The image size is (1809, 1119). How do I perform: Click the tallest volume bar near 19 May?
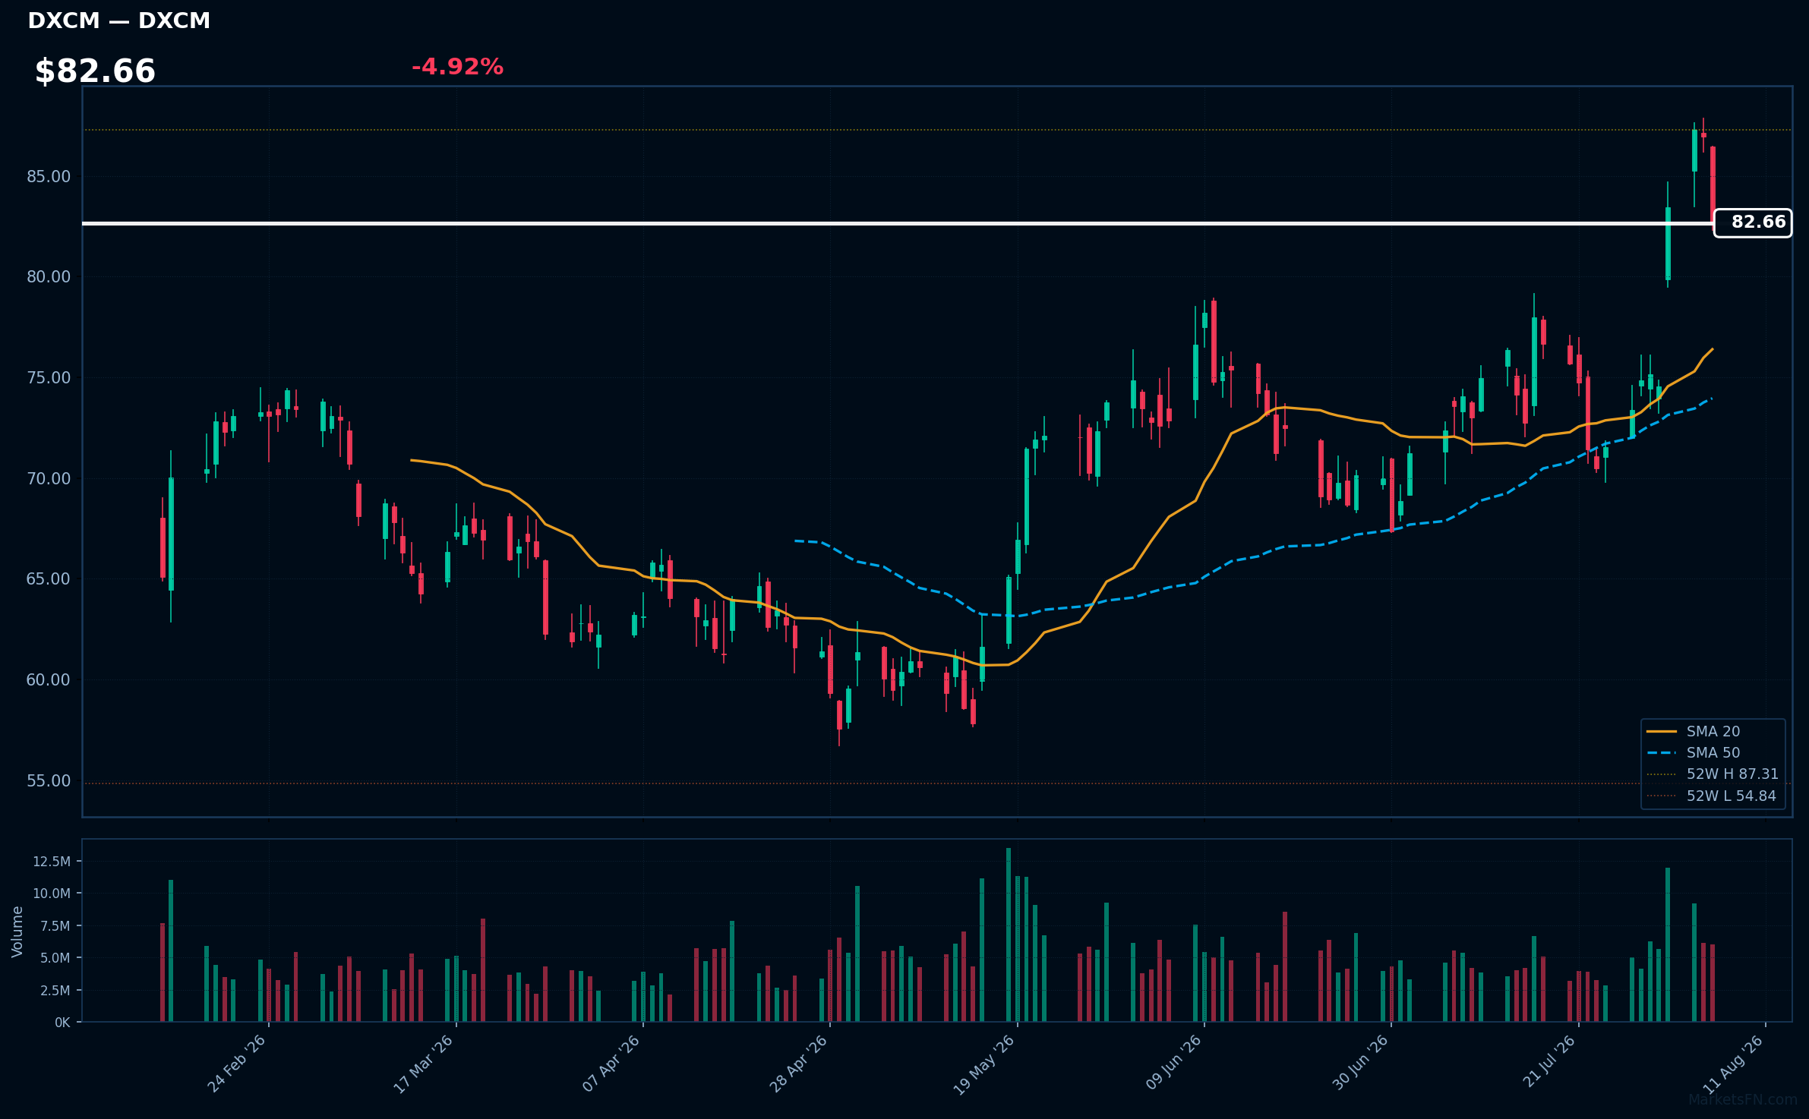(x=1009, y=935)
